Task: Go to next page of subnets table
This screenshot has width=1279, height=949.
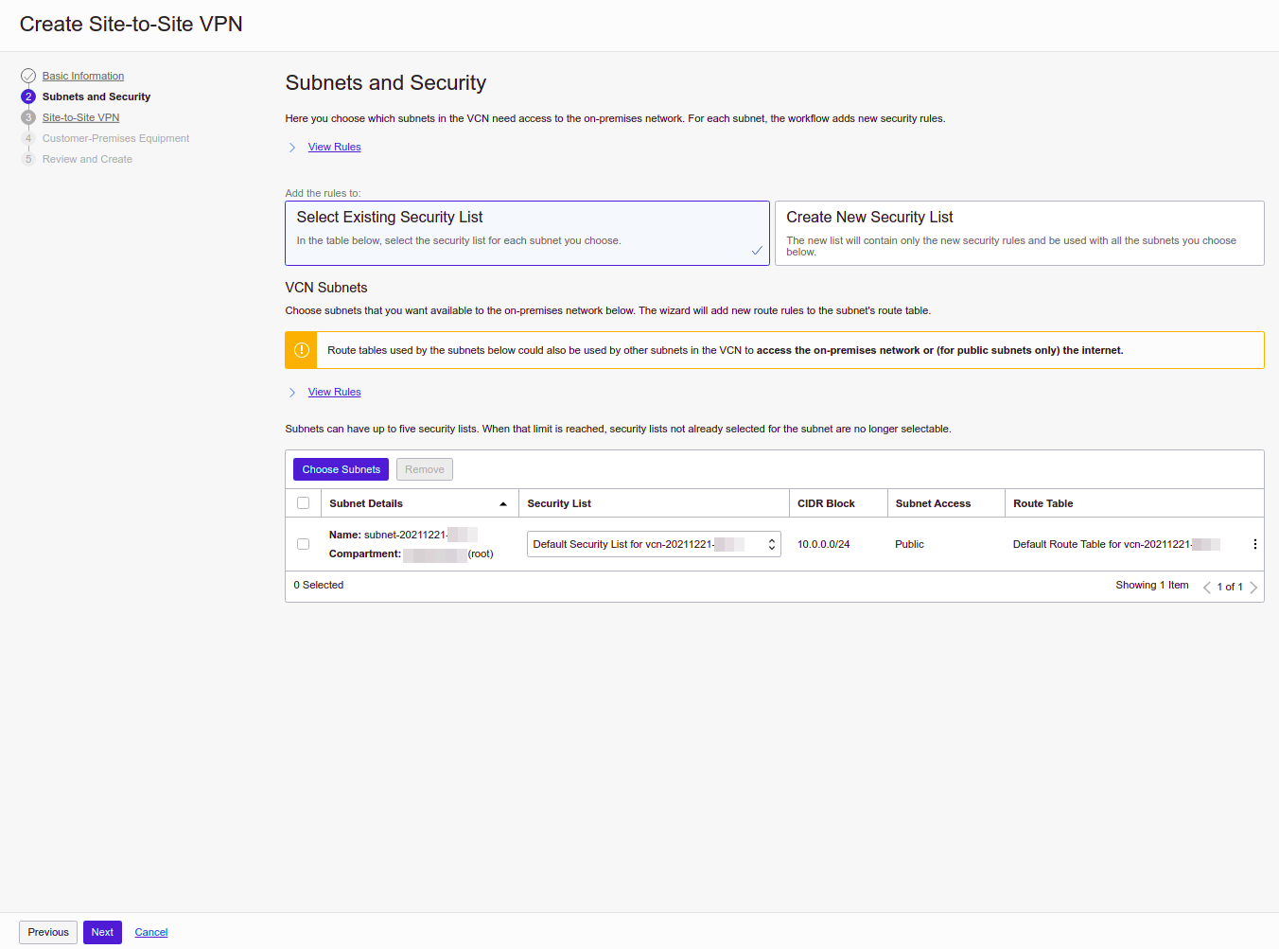Action: pos(1253,588)
